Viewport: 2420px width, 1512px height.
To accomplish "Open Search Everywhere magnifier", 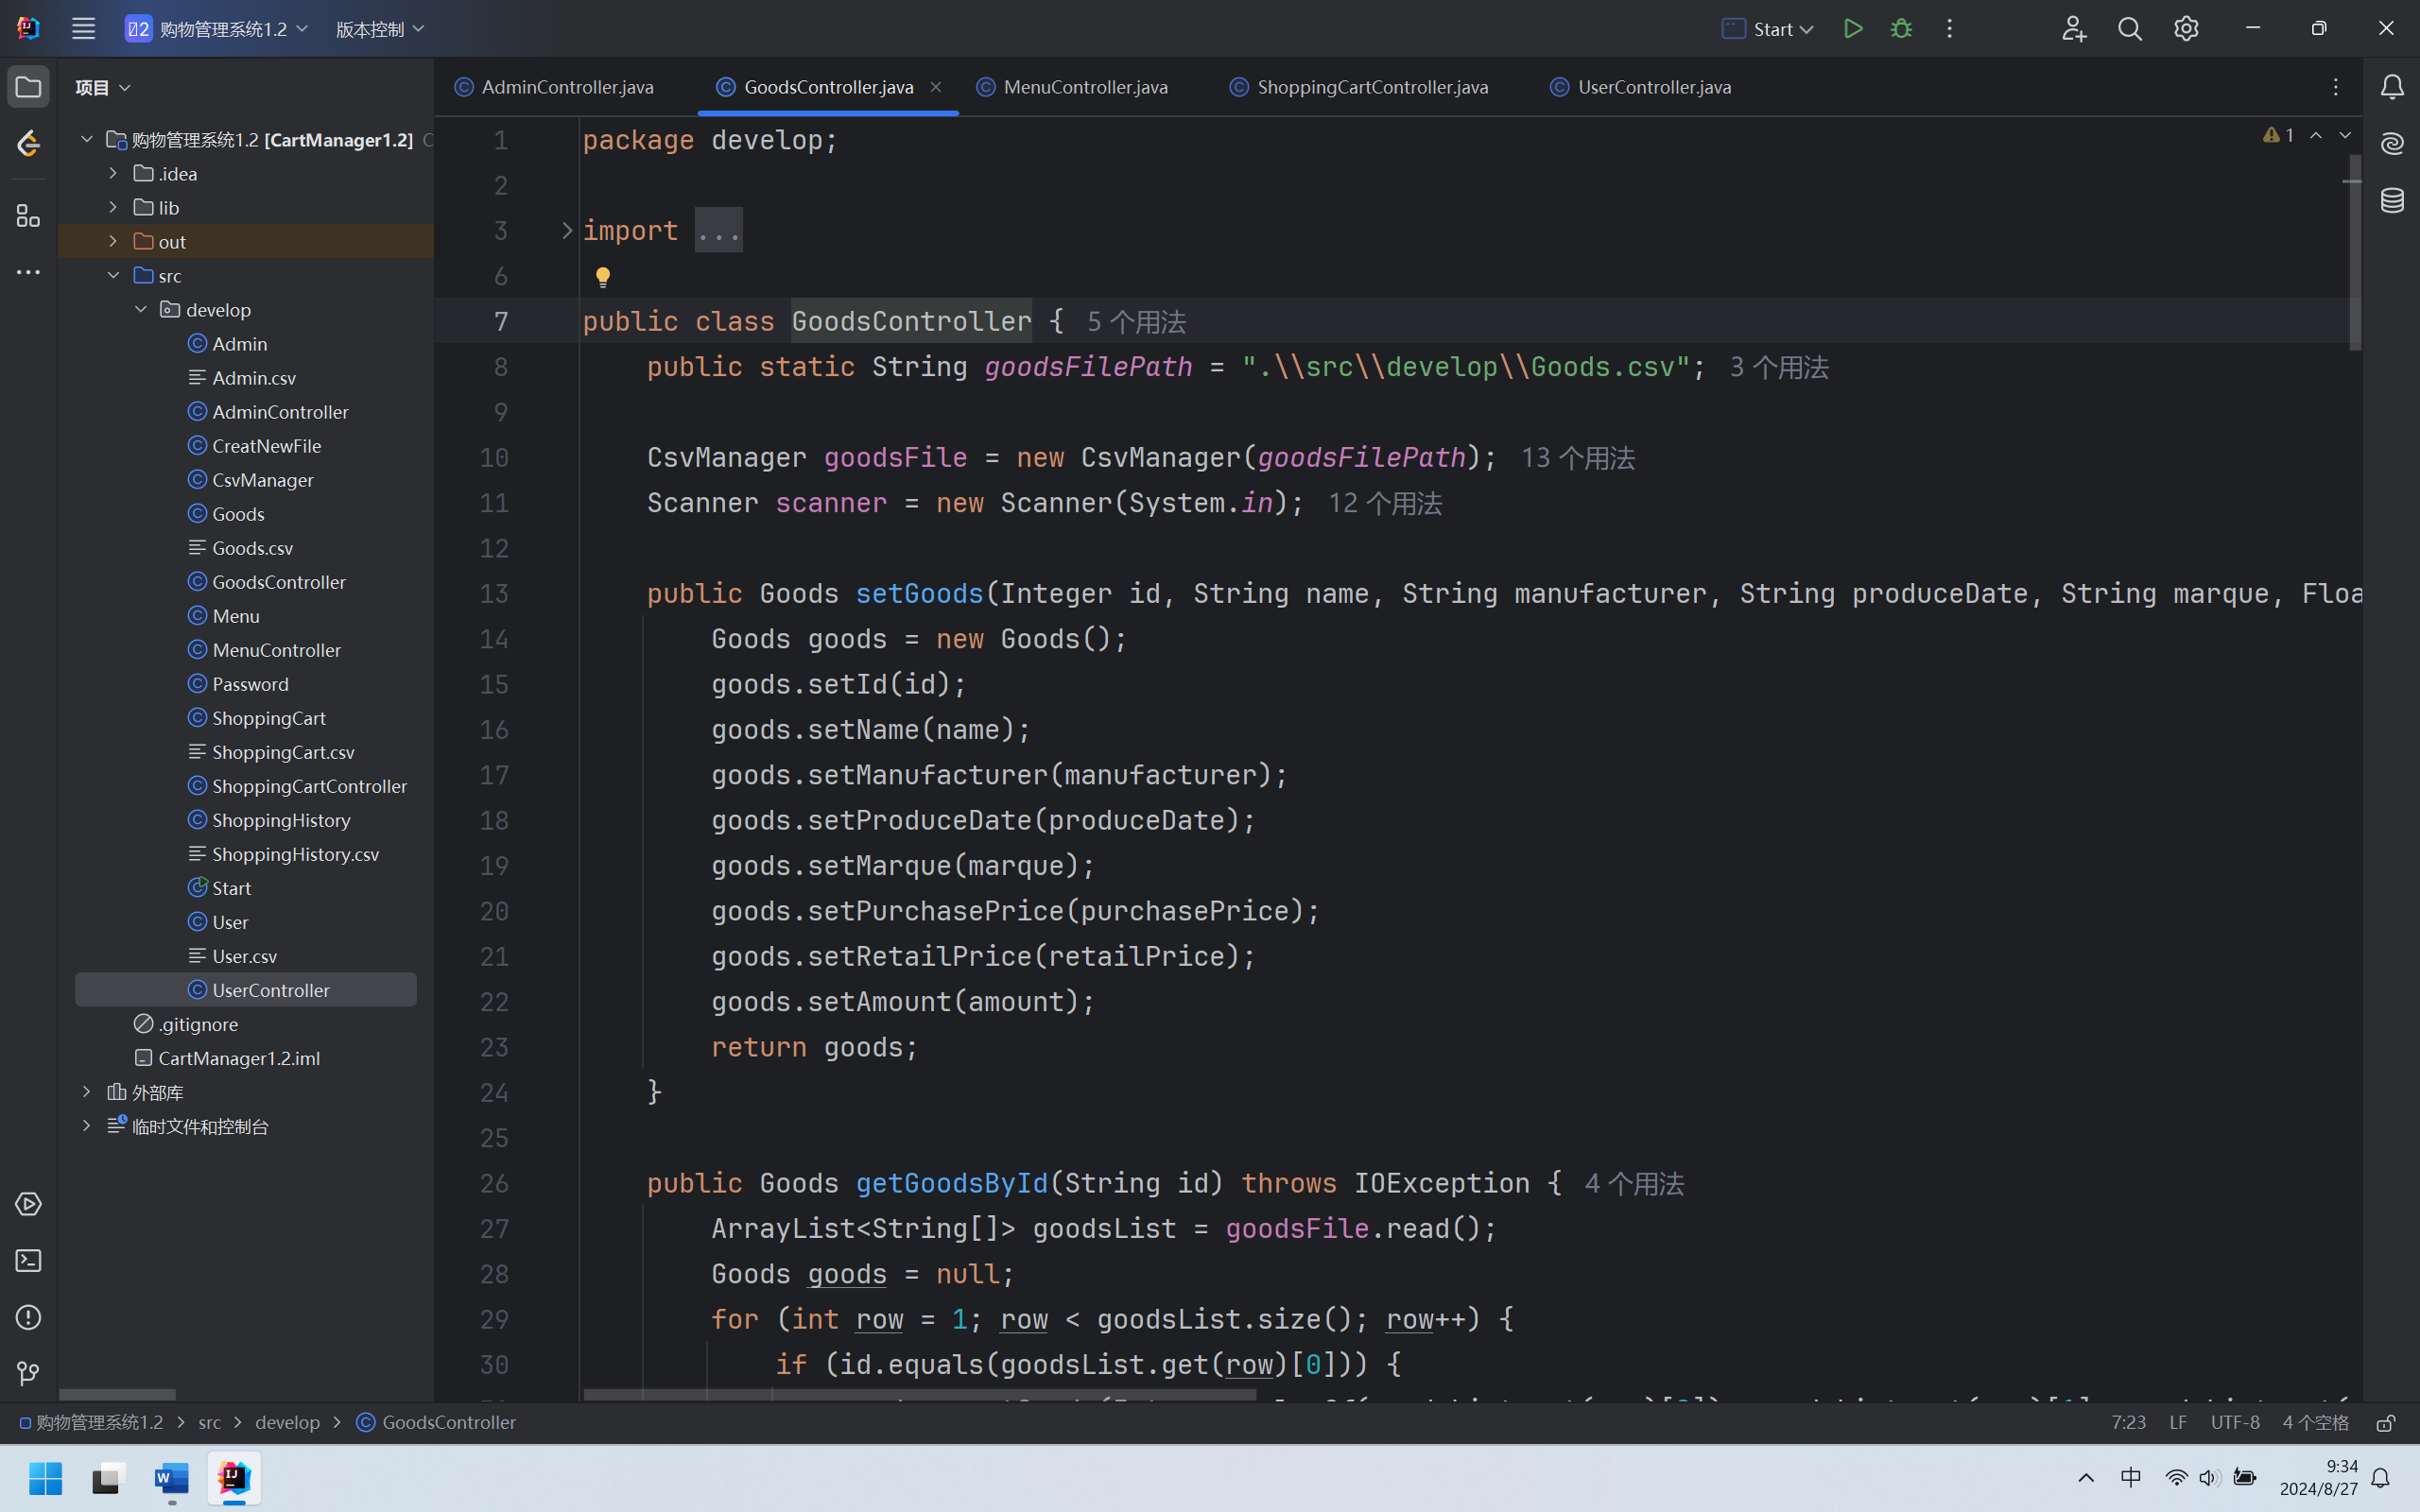I will 2129,29.
